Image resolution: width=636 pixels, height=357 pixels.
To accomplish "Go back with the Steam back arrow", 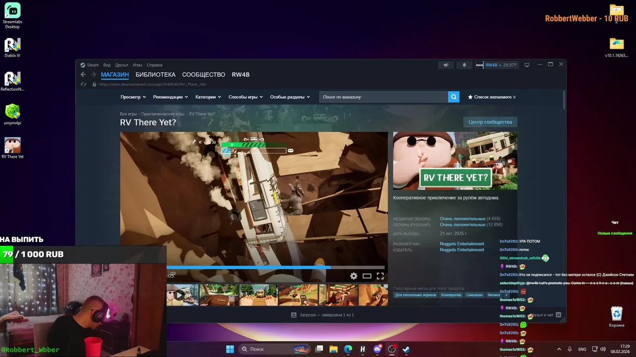I will pyautogui.click(x=83, y=74).
